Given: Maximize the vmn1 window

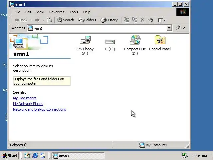Looking at the screenshot, I should pyautogui.click(x=180, y=4).
